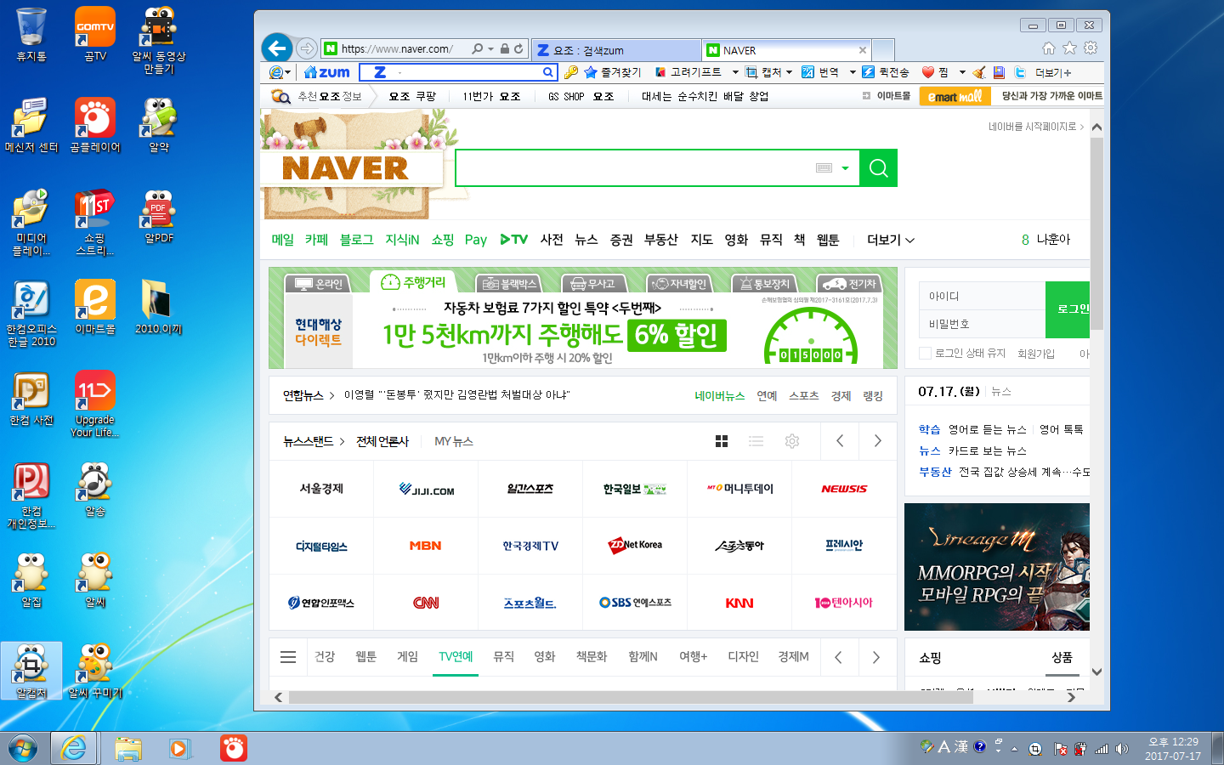Launch 곰플레이어 from the desktop
Image resolution: width=1224 pixels, height=765 pixels.
pyautogui.click(x=95, y=125)
